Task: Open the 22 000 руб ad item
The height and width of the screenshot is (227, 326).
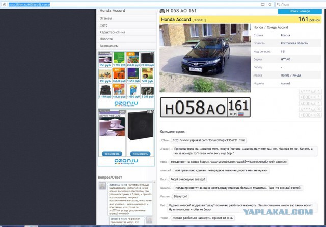Action: click(147, 59)
